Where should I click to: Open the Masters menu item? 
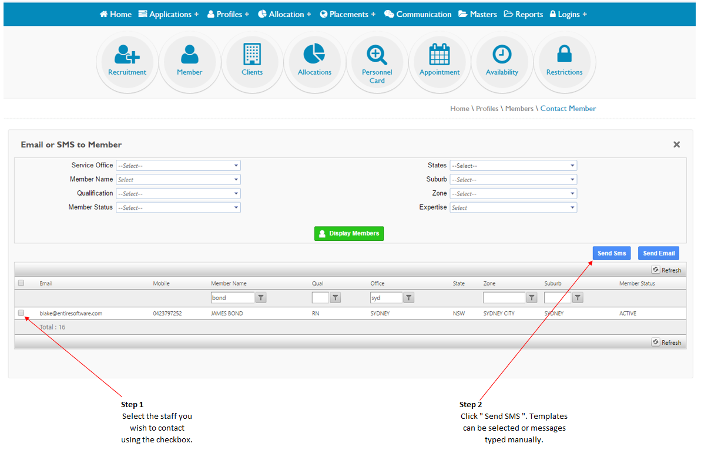click(478, 14)
